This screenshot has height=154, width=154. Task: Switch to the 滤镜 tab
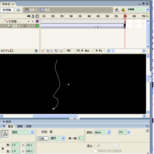[x=20, y=126]
